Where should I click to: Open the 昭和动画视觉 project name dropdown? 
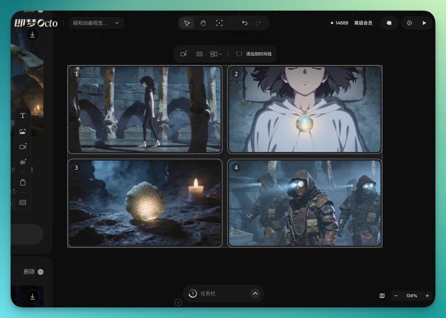(96, 23)
